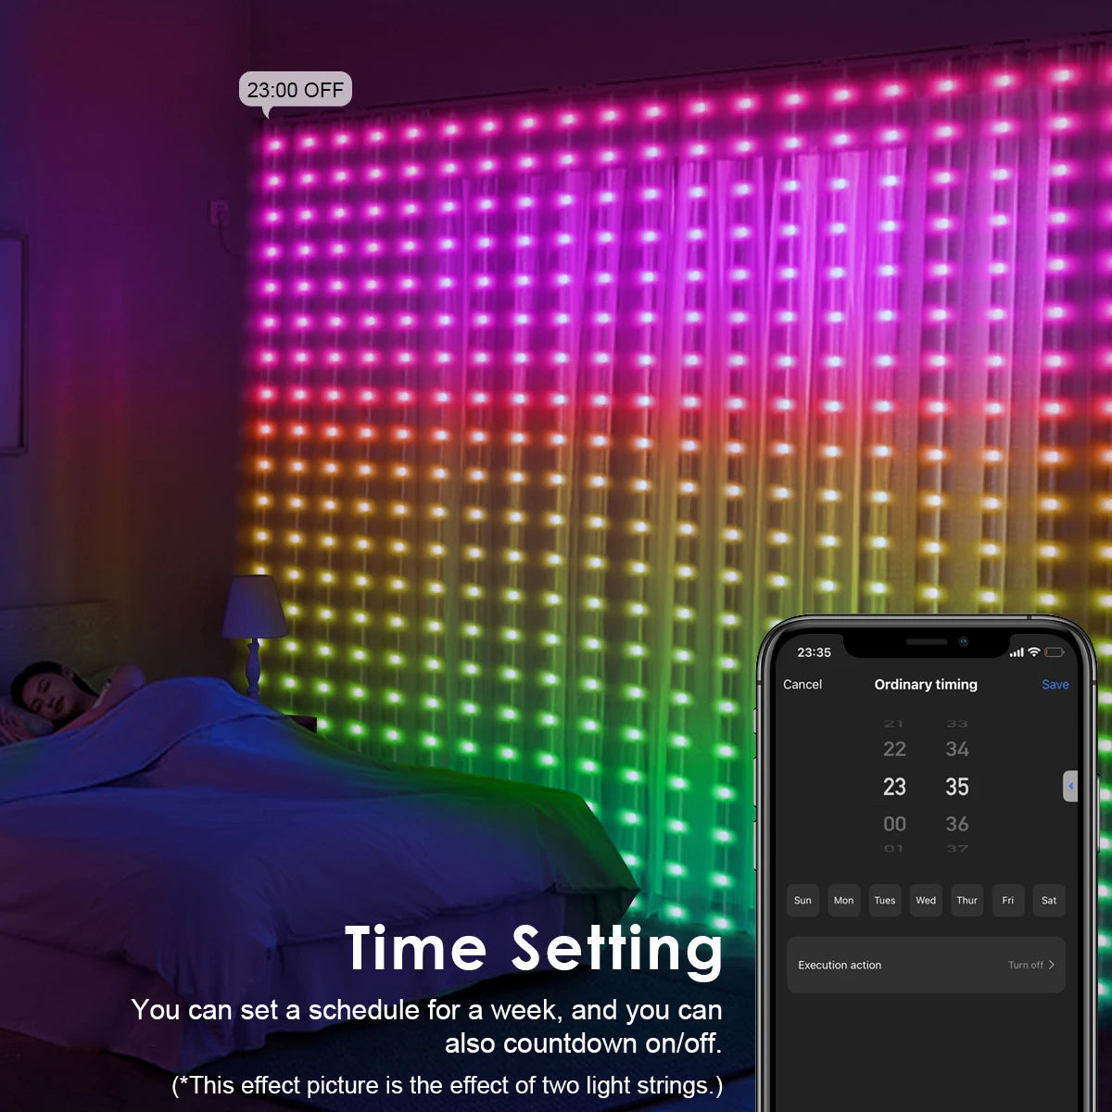Expand the blue side arrow tab
This screenshot has width=1112, height=1112.
[x=1072, y=786]
